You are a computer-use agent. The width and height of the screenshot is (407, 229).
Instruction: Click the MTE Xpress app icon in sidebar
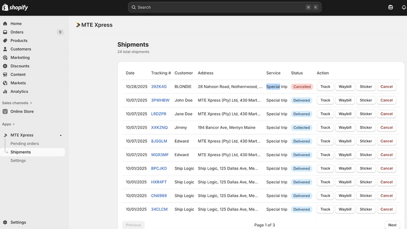tap(6, 135)
